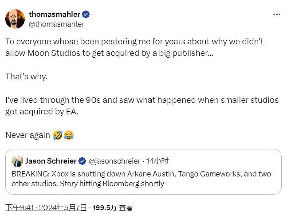Click the "That's why." line
Viewport: 287px width, 215px height.
(26, 76)
